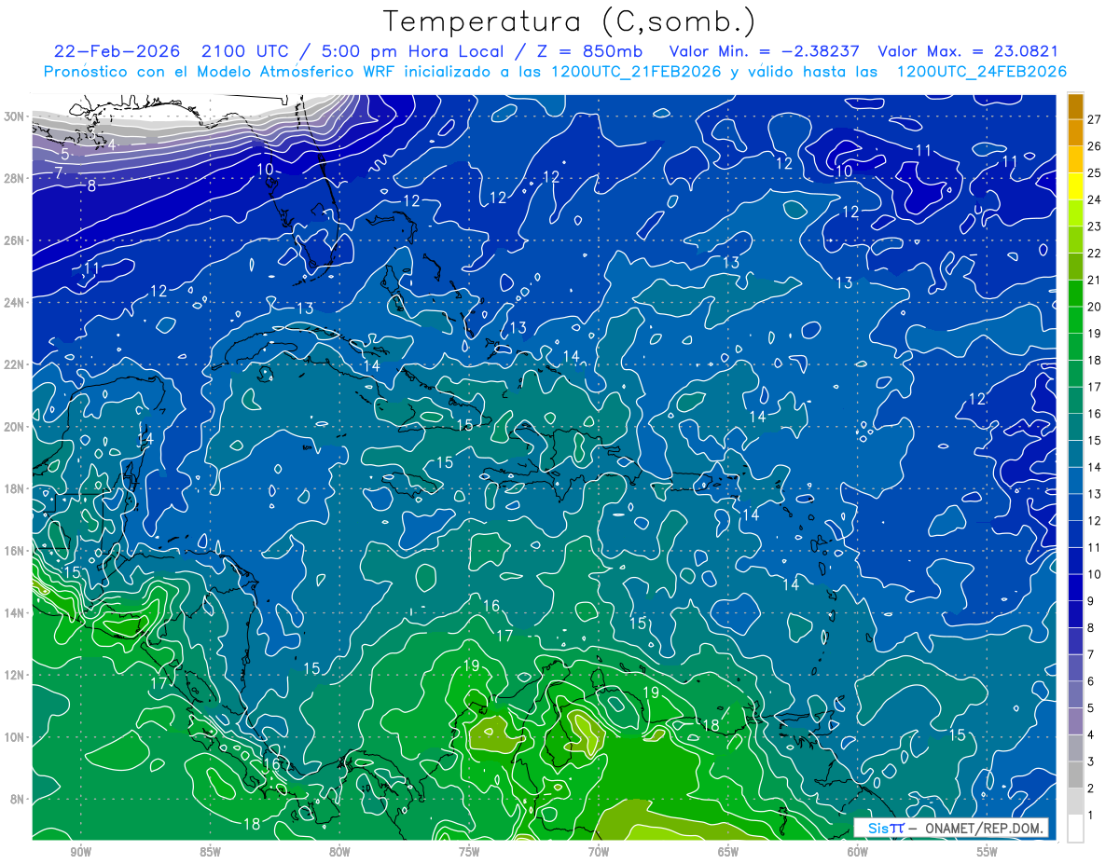Click the '1200UTC_24FEB2026' valid-until time text

click(981, 72)
